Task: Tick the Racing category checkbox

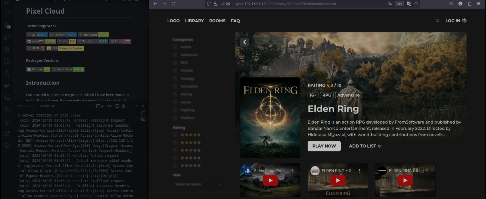Action: click(x=175, y=94)
